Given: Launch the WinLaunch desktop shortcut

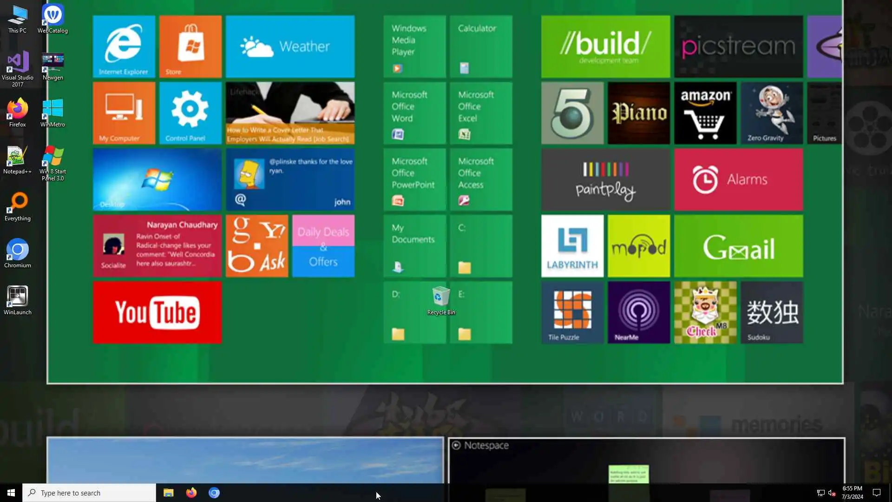Looking at the screenshot, I should pyautogui.click(x=17, y=297).
